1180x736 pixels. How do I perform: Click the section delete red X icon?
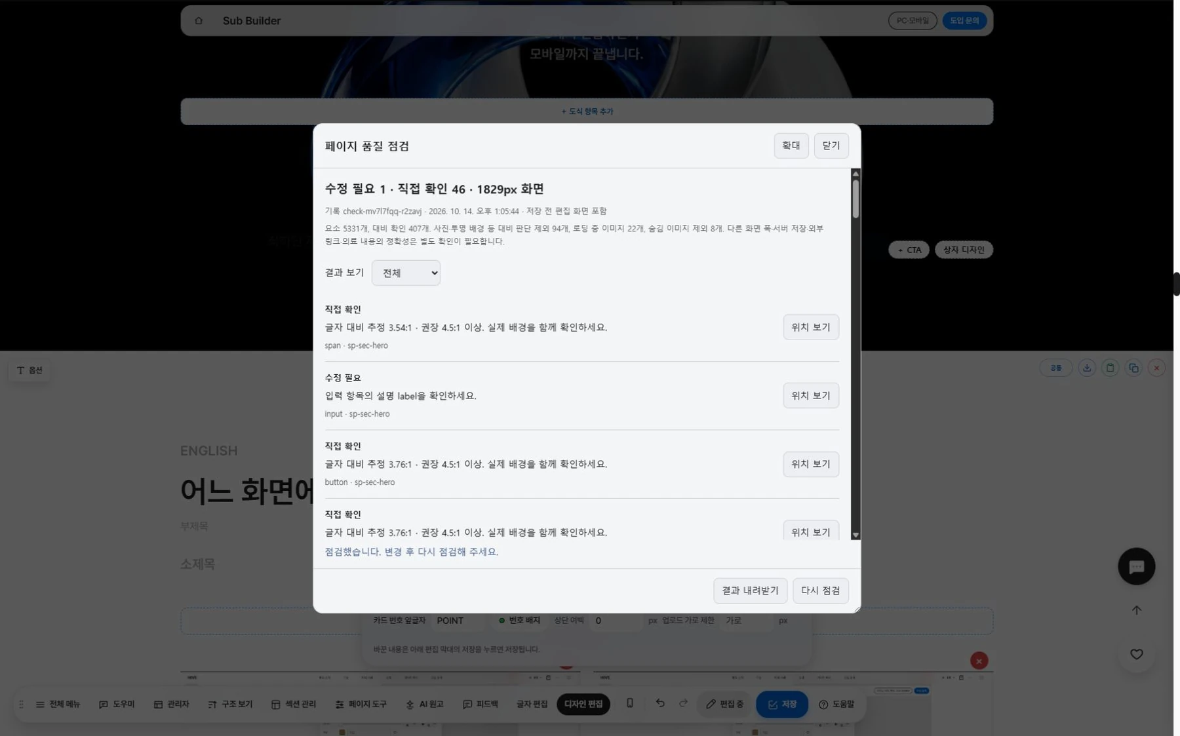pyautogui.click(x=1156, y=368)
